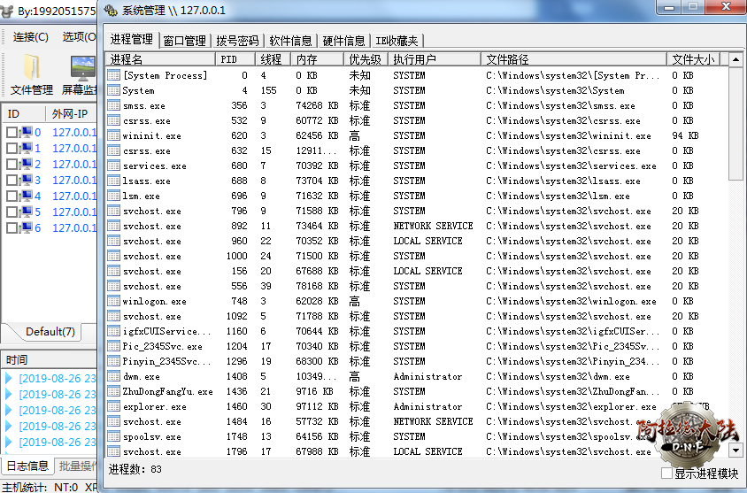Tick the checkbox for host ID 5
Viewport: 747px width, 493px height.
[x=12, y=212]
